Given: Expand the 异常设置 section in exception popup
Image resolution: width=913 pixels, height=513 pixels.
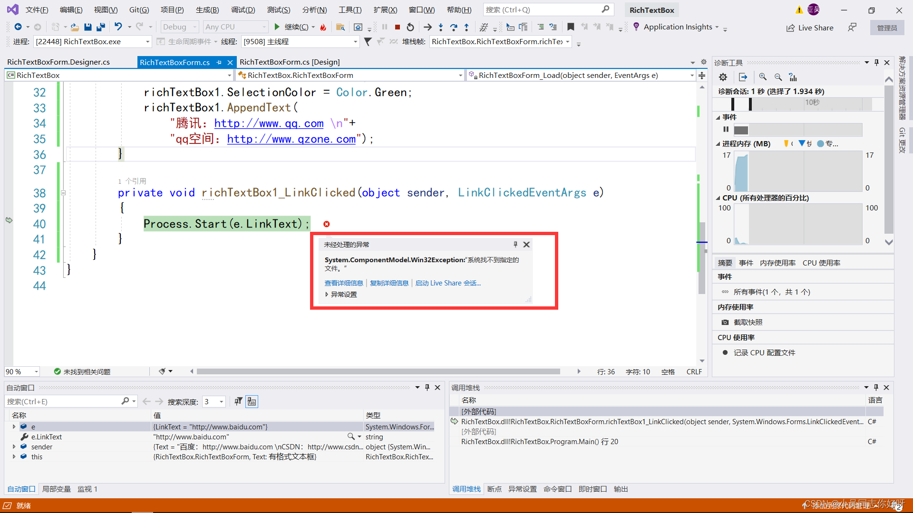Looking at the screenshot, I should tap(327, 294).
